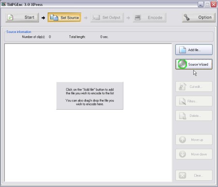This screenshot has height=187, width=218.
Task: Click the Add file document icon
Action: click(x=183, y=50)
